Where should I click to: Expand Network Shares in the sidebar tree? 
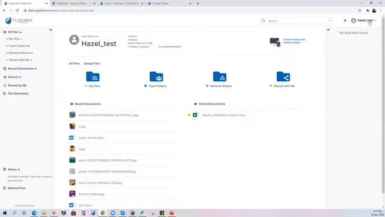pos(7,53)
